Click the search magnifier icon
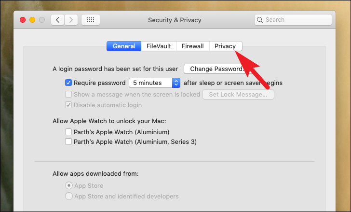 (260, 20)
